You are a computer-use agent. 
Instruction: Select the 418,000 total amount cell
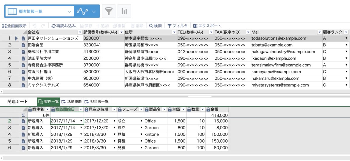pyautogui.click(x=217, y=115)
